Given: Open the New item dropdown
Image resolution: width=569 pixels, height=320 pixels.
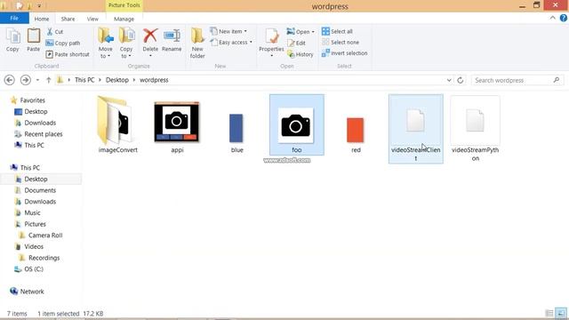Looking at the screenshot, I should 229,32.
